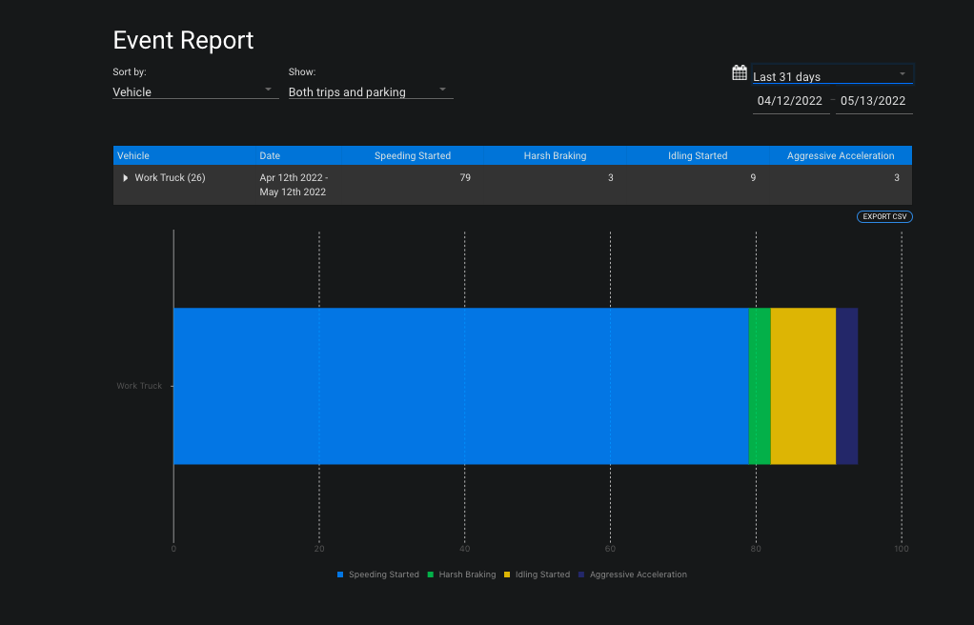This screenshot has width=974, height=625.
Task: Click the Speeding Started column header
Action: [412, 156]
